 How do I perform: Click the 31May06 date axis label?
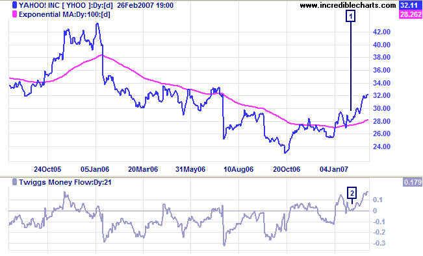pyautogui.click(x=190, y=169)
